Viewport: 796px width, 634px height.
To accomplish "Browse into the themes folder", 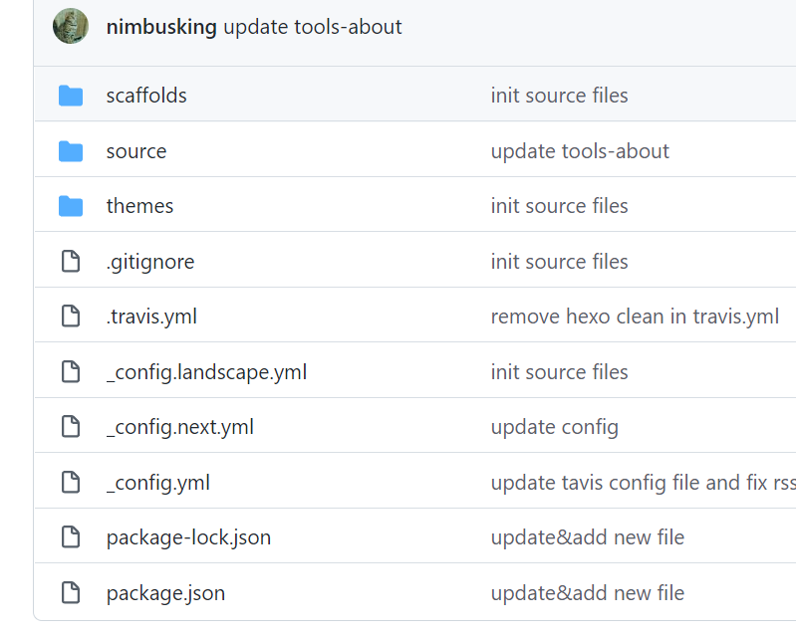I will (x=139, y=206).
